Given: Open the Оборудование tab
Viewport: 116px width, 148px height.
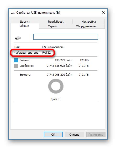Looking at the screenshot, I should [x=86, y=26].
